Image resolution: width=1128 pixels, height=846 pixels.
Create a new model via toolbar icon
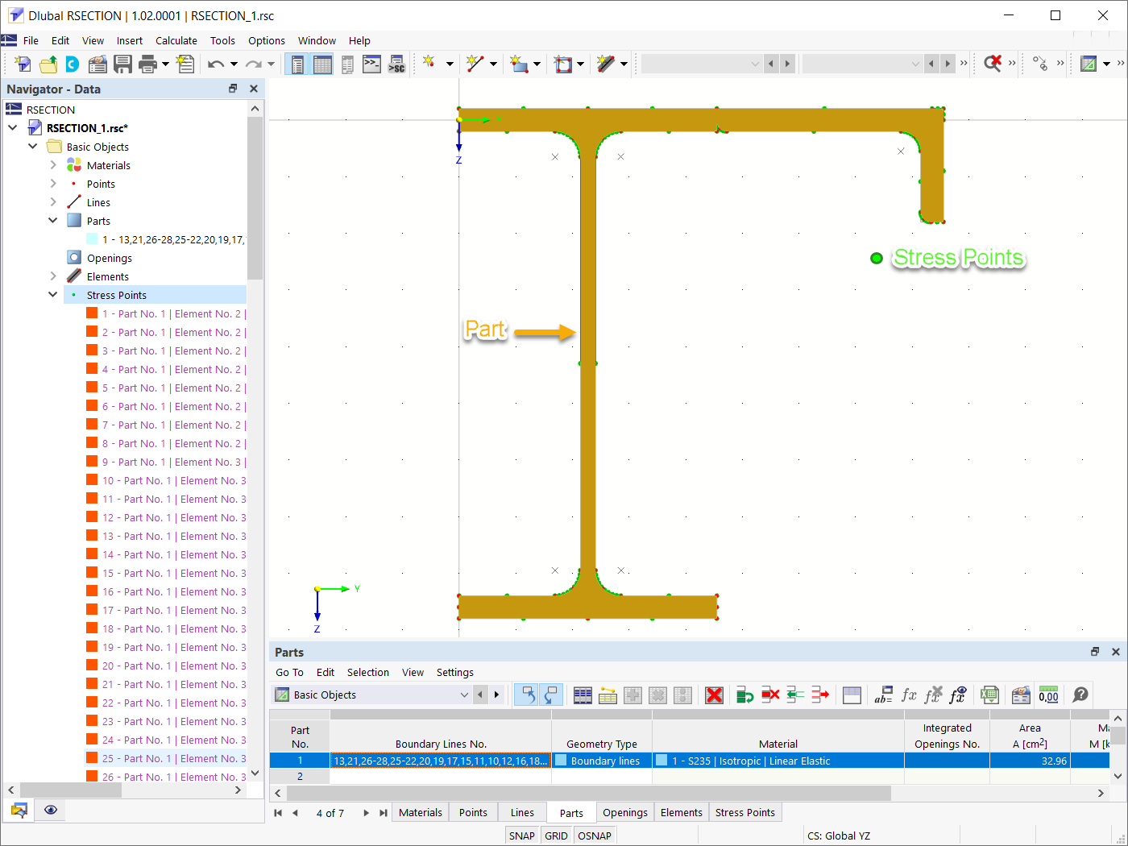[23, 64]
